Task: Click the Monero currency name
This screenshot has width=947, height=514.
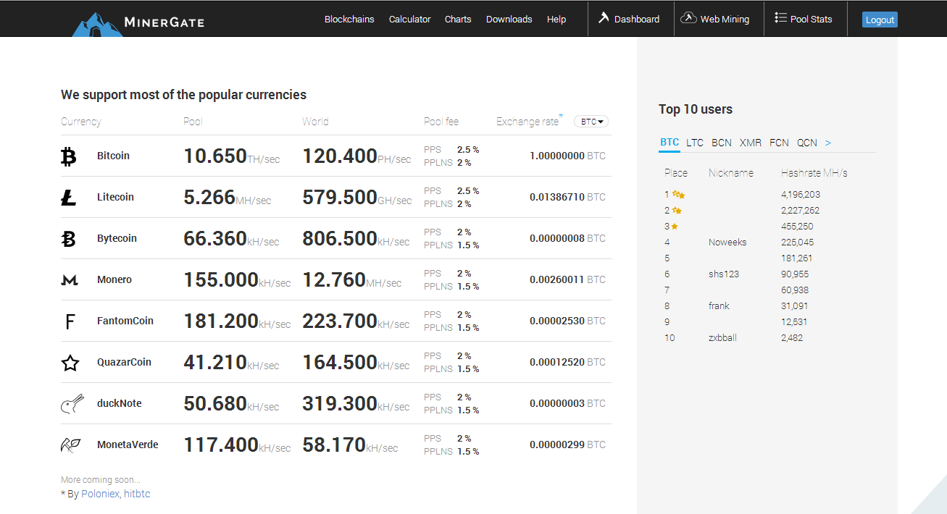Action: tap(114, 279)
